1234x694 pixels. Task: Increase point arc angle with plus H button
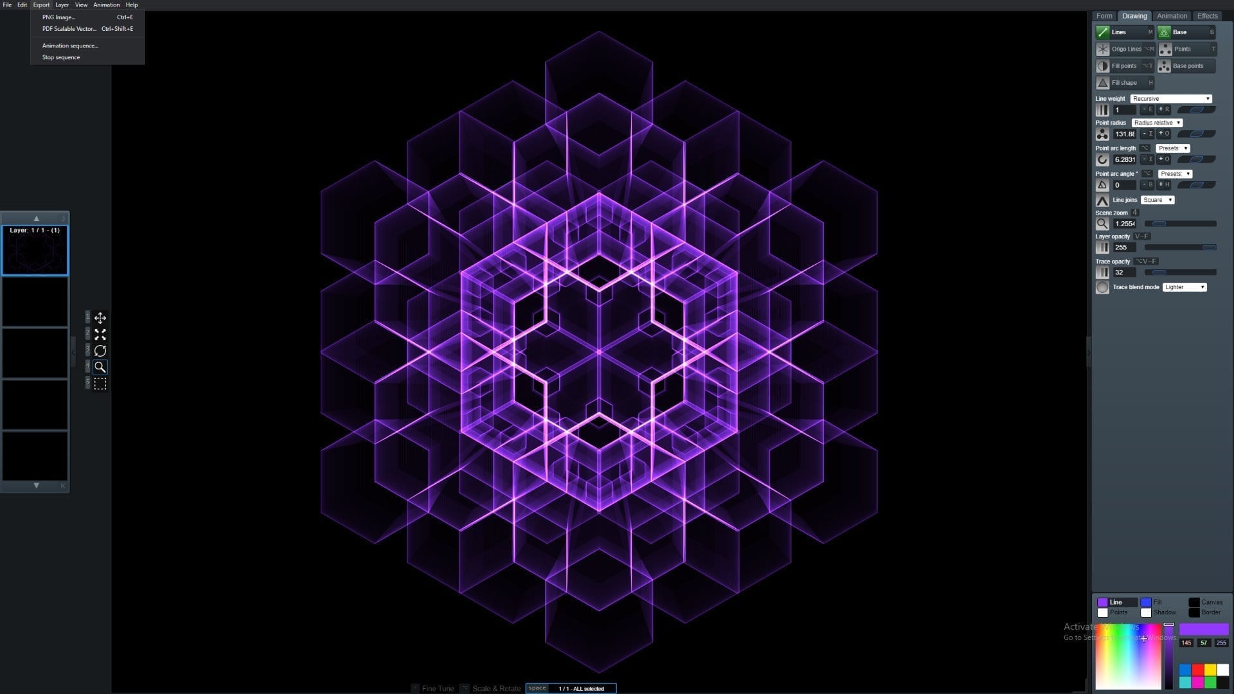pyautogui.click(x=1164, y=185)
